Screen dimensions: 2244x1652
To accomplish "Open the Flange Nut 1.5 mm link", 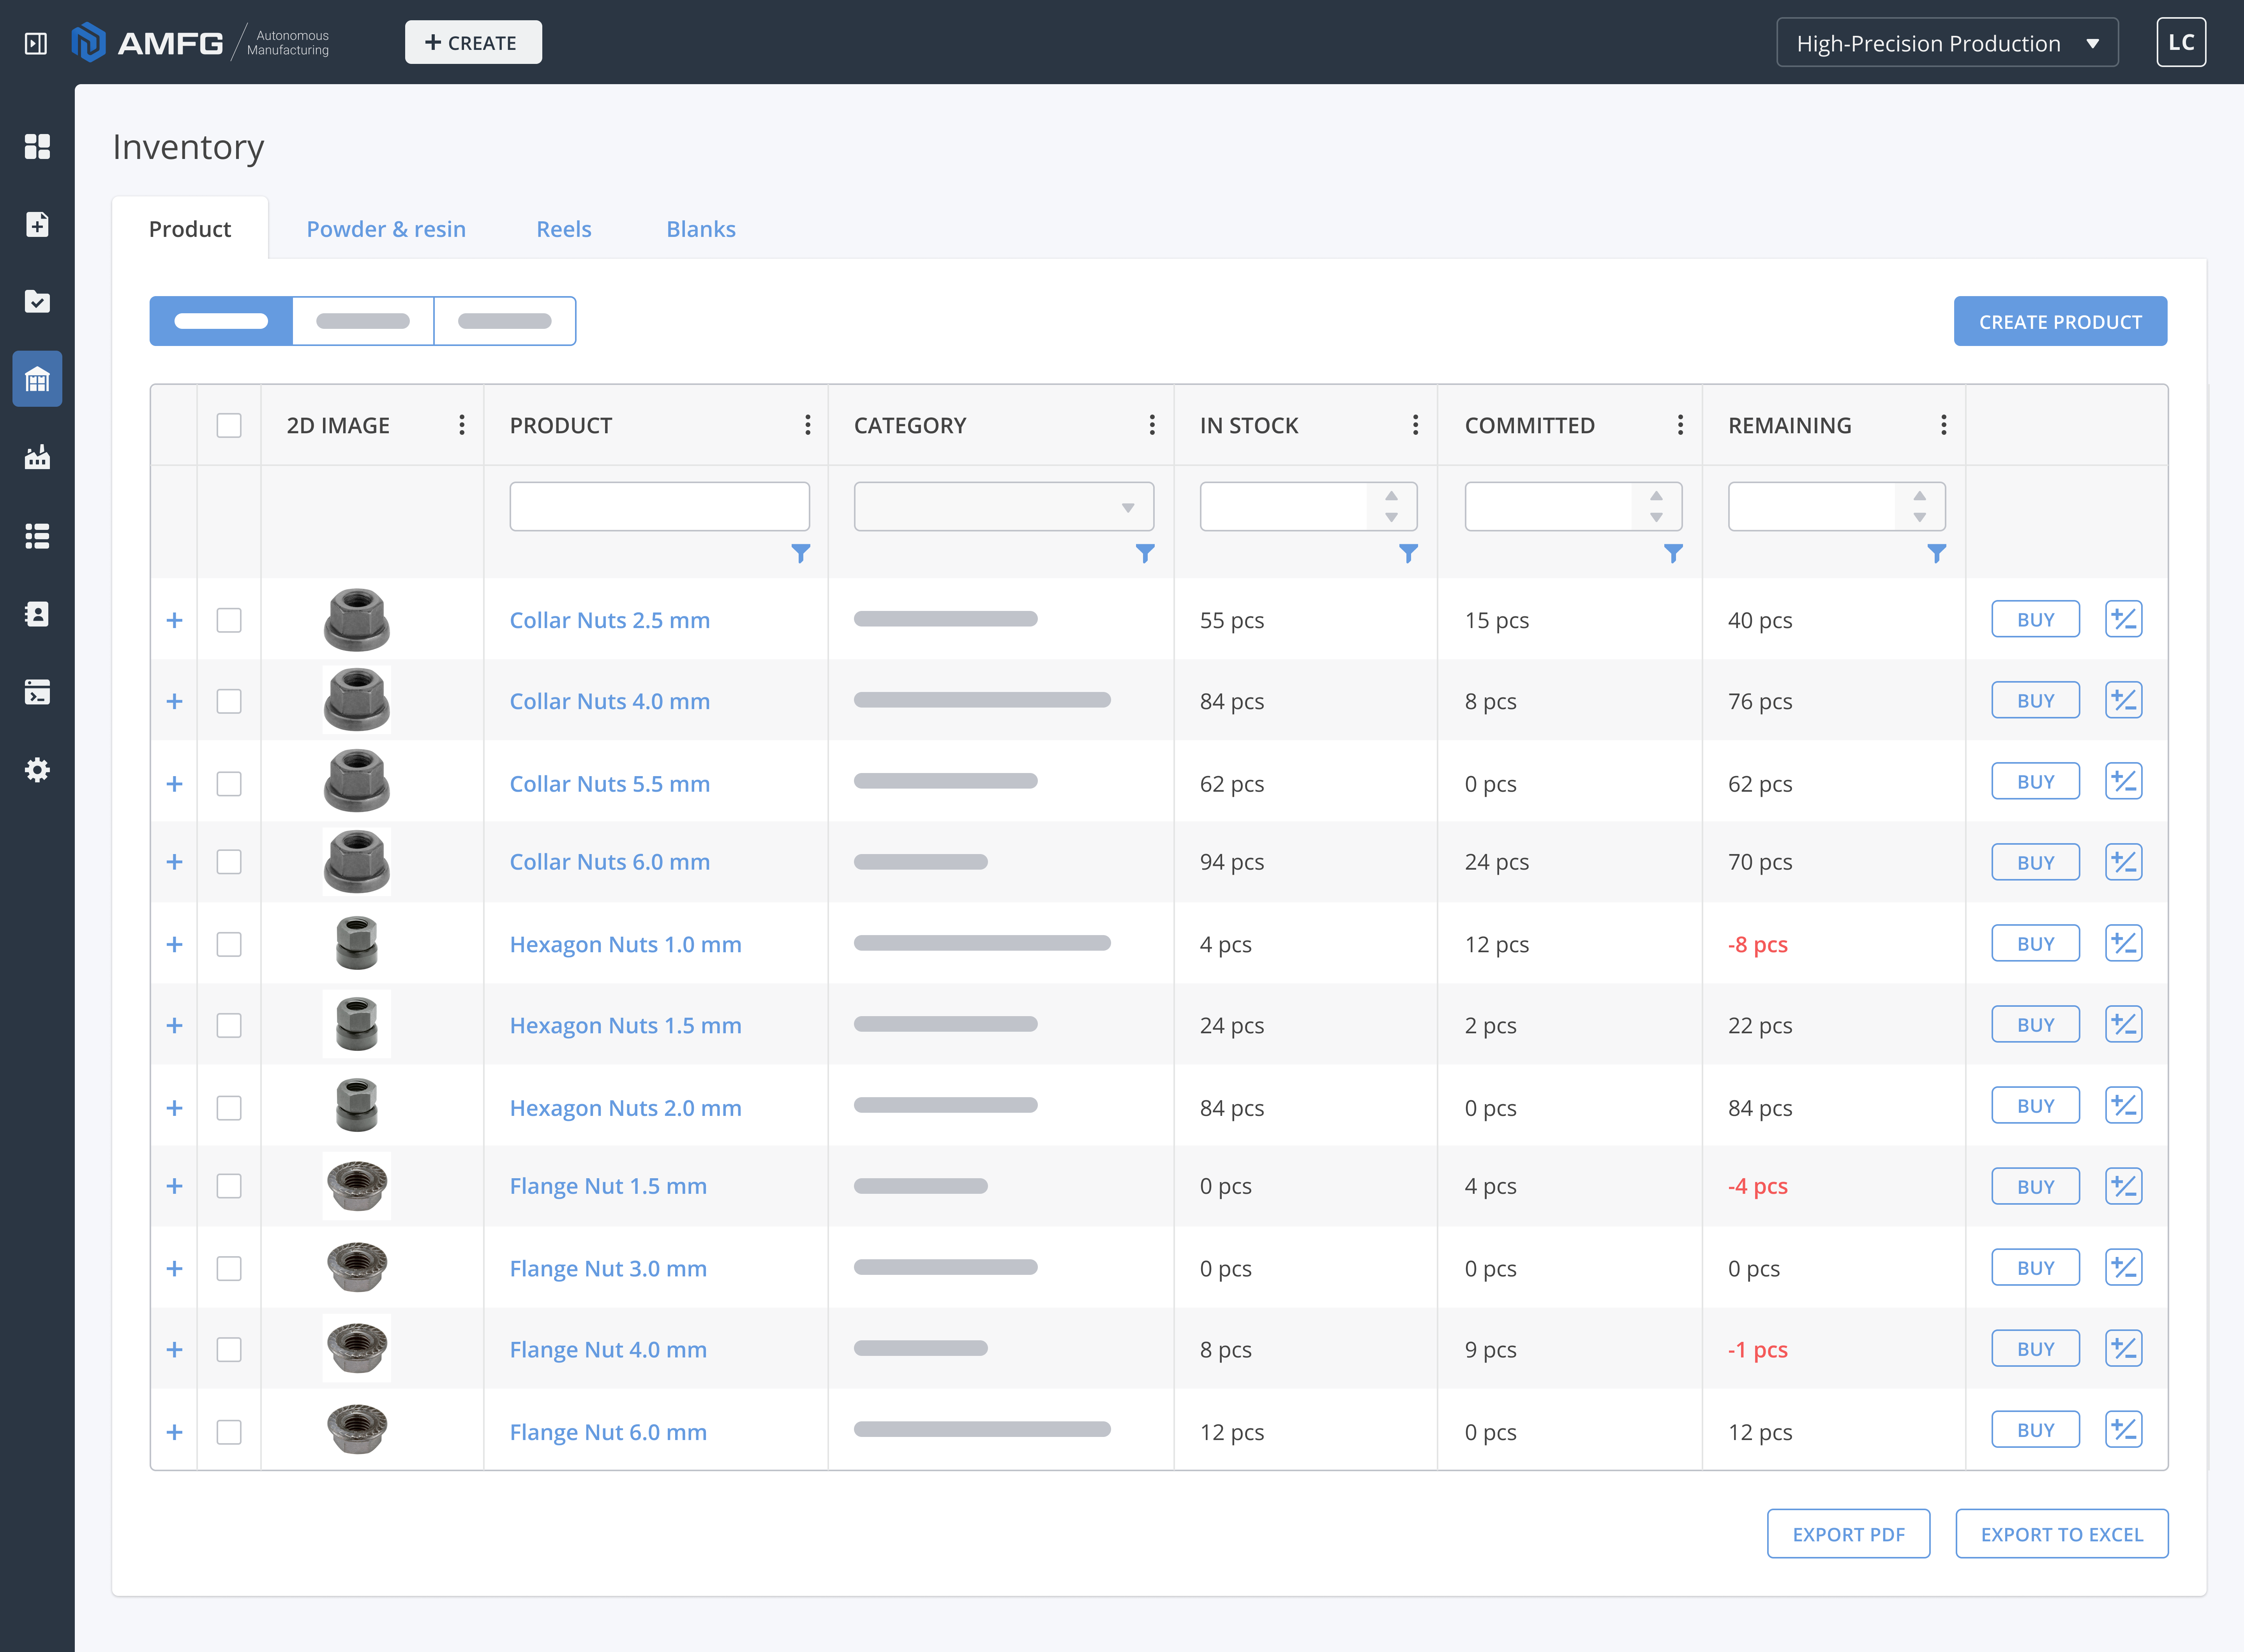I will tap(608, 1186).
